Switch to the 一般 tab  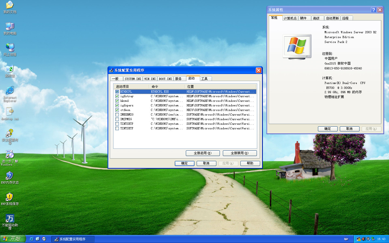click(117, 79)
